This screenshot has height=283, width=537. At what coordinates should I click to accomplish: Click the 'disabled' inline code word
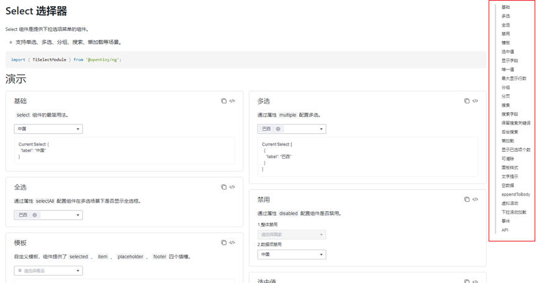(x=288, y=214)
